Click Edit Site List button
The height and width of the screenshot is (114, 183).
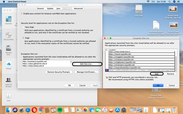pyautogui.click(x=87, y=64)
